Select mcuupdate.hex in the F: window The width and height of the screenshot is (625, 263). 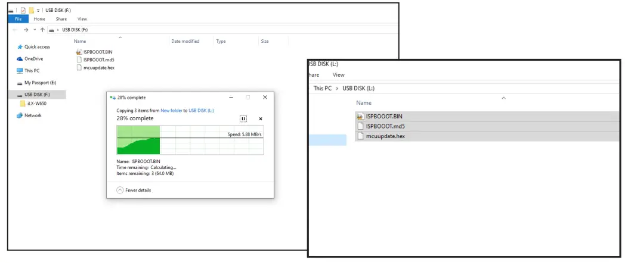point(99,68)
